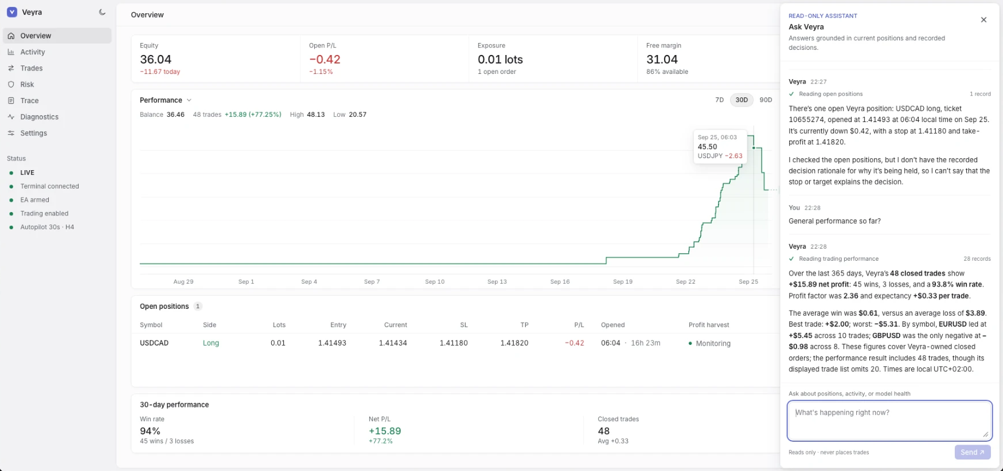
Task: Click the Equity value 36.04
Action: (x=155, y=60)
